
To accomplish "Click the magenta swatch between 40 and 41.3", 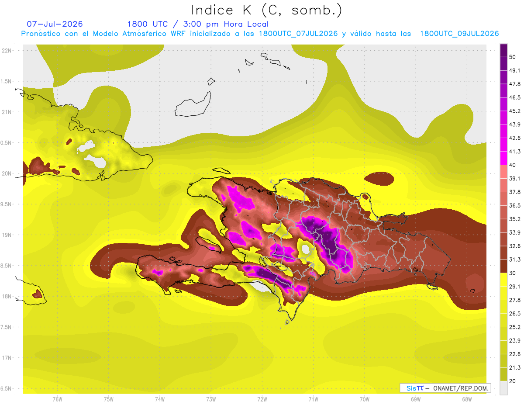I will (x=503, y=158).
